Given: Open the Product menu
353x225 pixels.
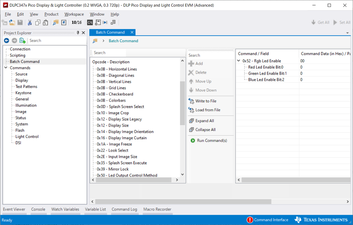Looking at the screenshot, I should click(x=51, y=14).
